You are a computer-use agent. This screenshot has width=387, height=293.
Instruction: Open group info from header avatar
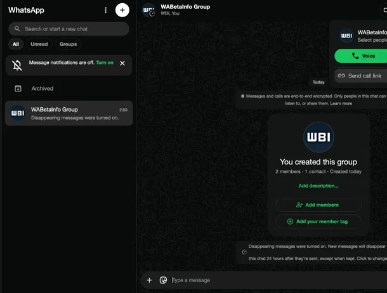pos(149,10)
